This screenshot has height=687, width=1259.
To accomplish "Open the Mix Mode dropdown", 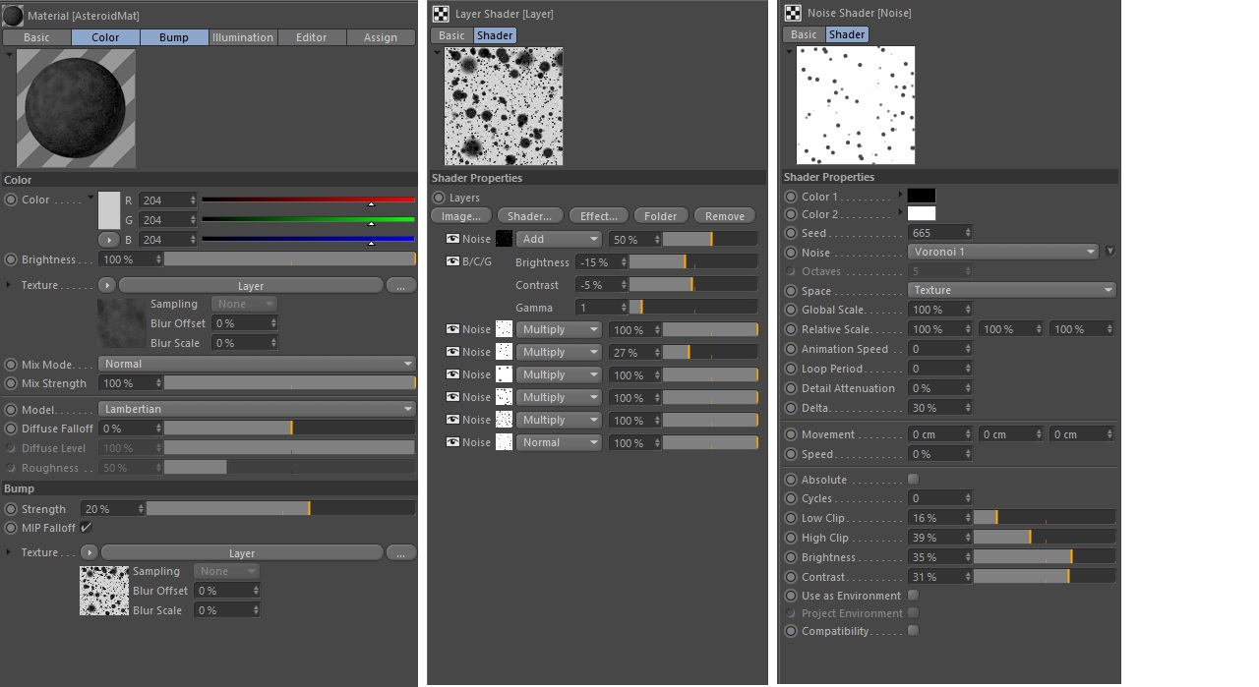I will pos(257,364).
